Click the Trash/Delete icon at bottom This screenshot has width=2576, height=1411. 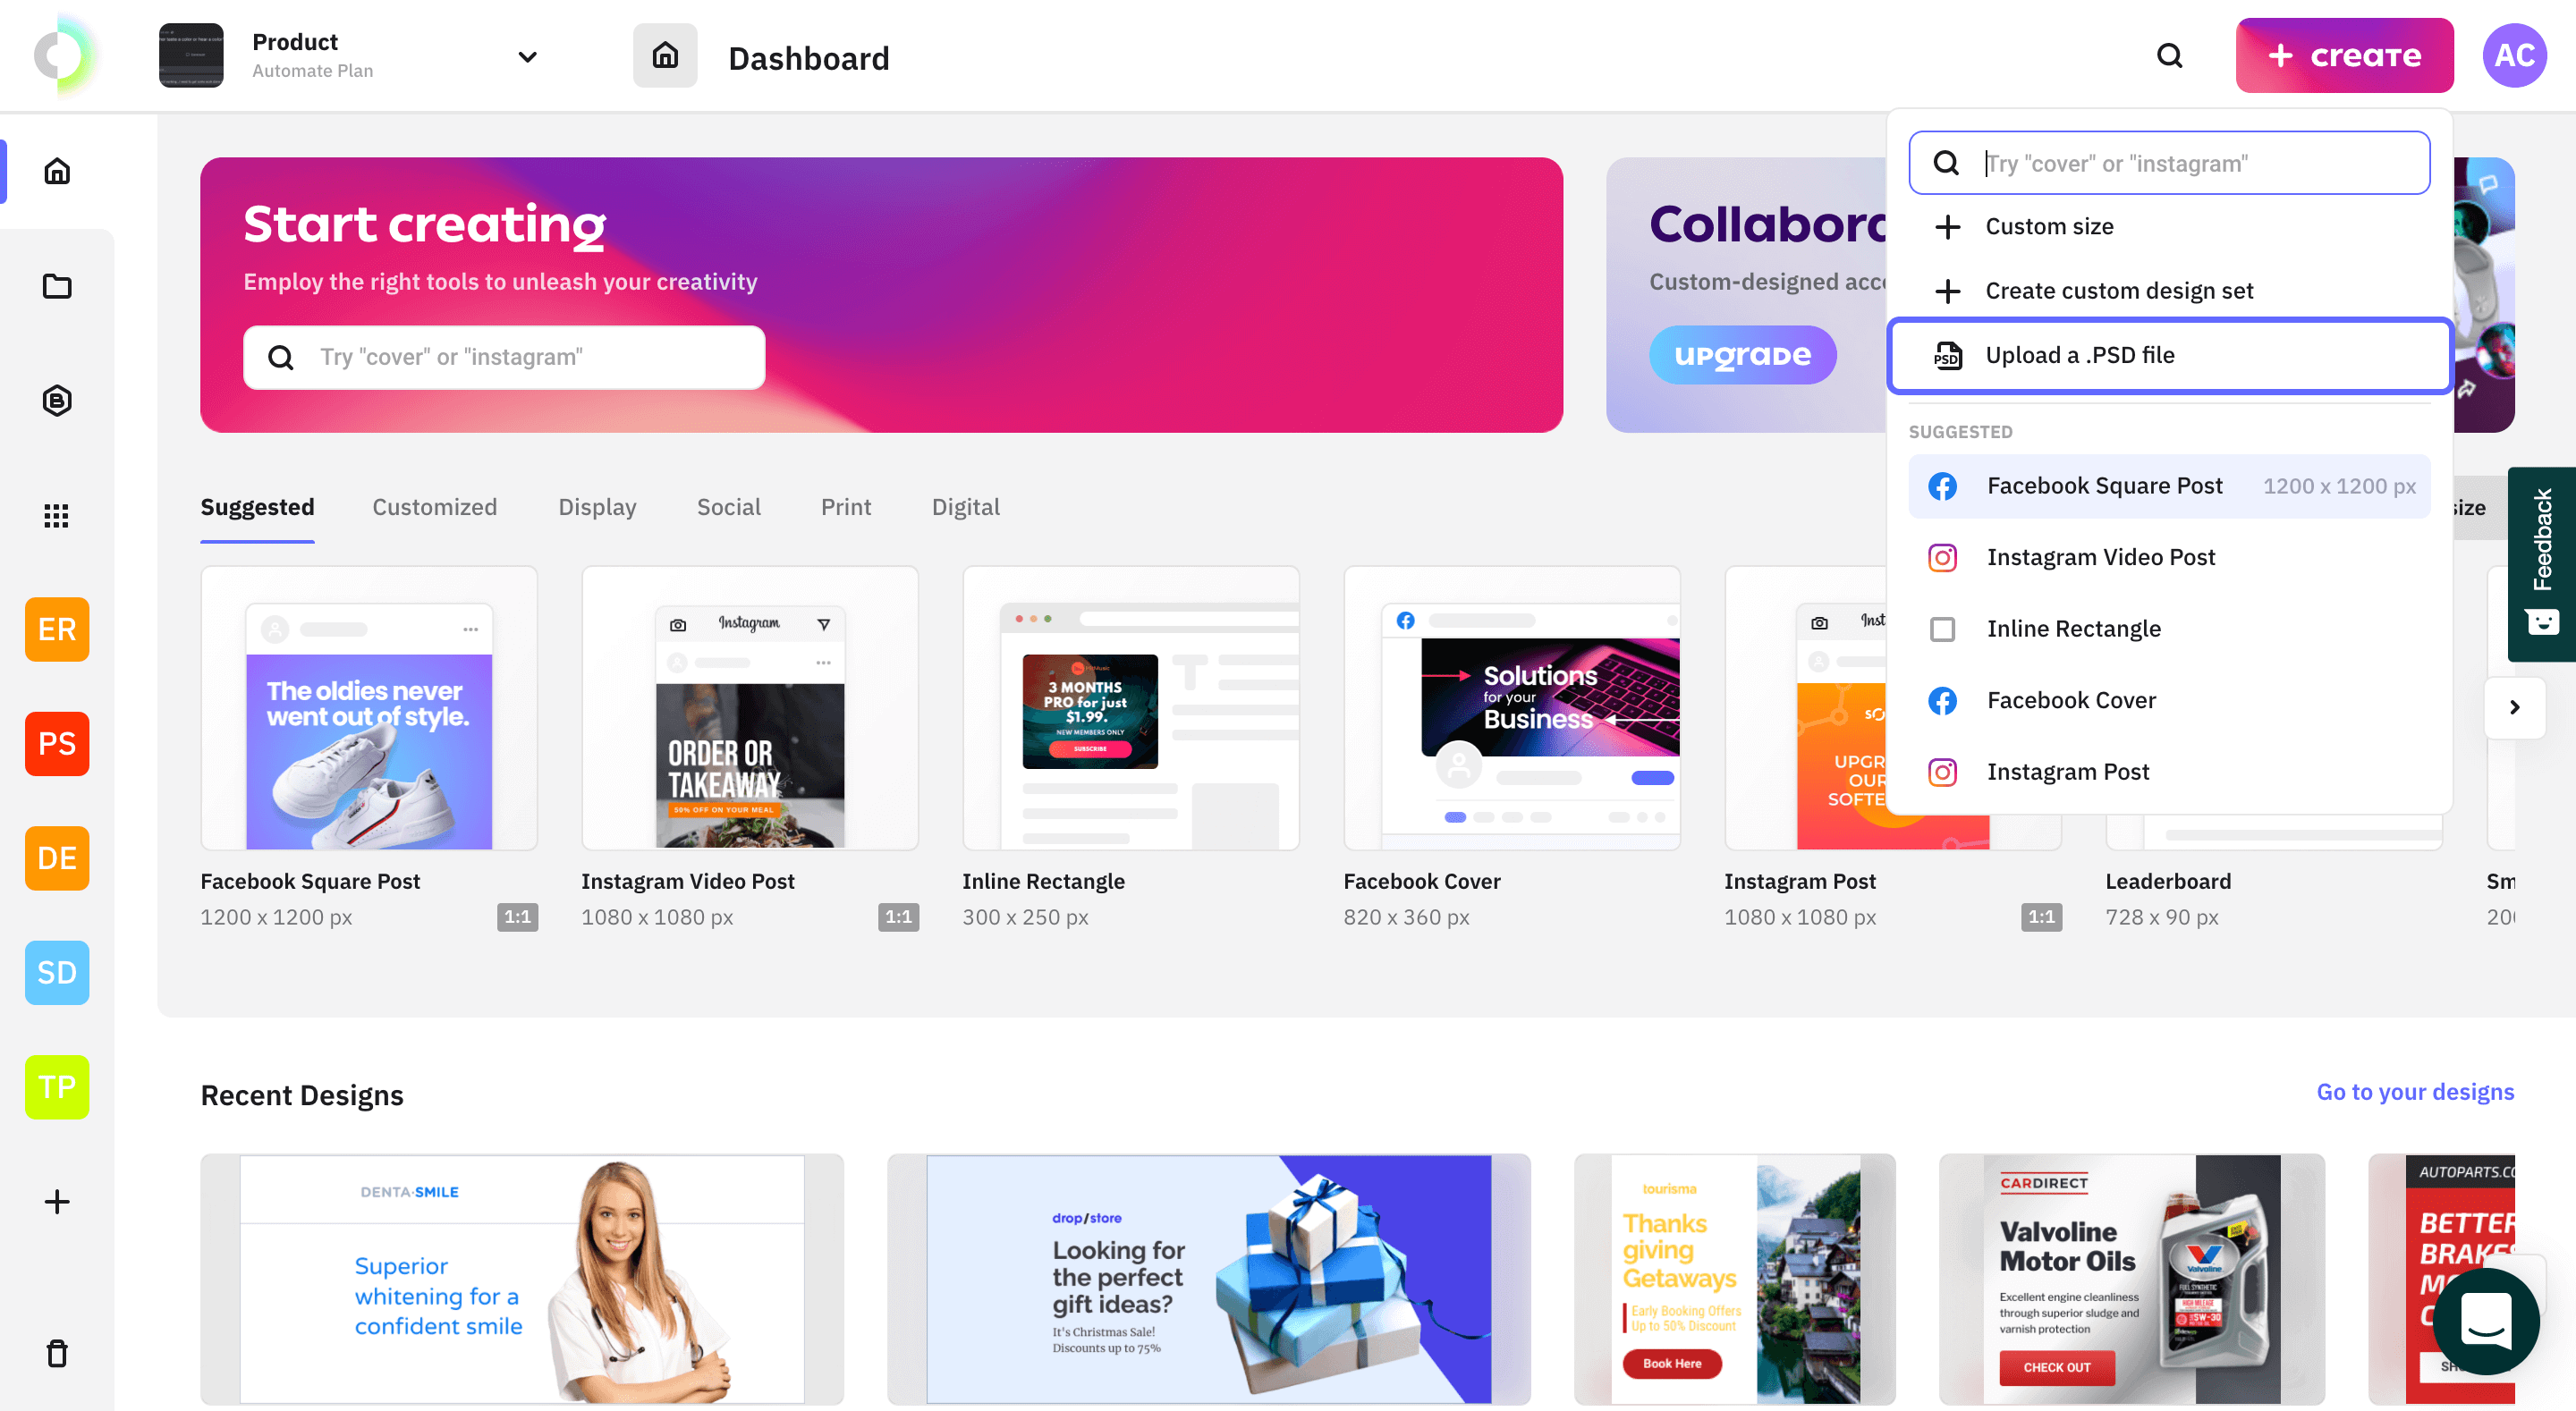pyautogui.click(x=57, y=1354)
